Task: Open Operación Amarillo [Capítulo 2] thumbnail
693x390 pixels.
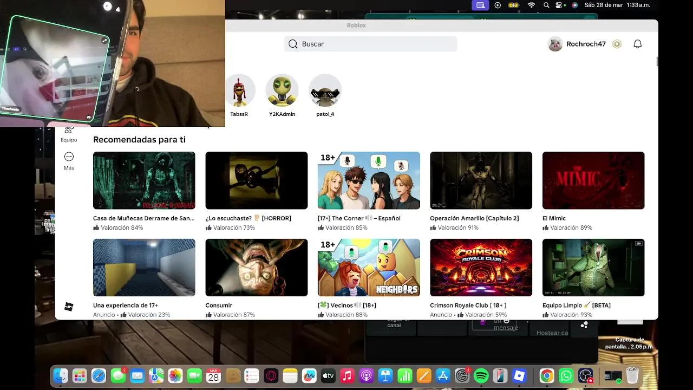Action: point(481,180)
